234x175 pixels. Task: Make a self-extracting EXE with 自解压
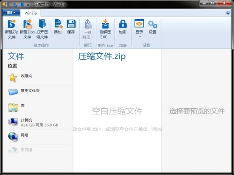coord(105,29)
